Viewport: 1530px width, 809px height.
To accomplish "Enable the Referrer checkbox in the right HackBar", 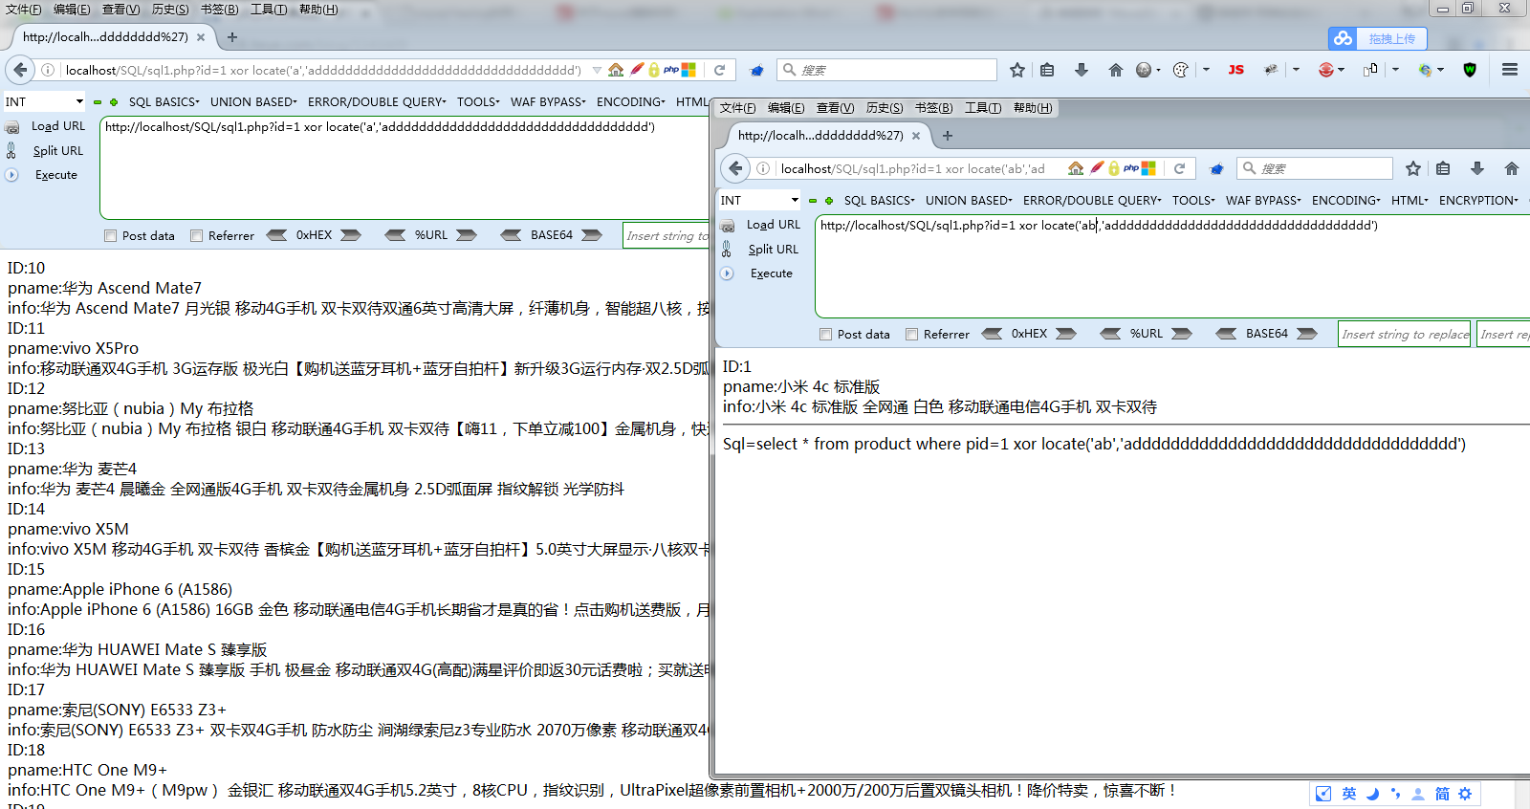I will [911, 335].
